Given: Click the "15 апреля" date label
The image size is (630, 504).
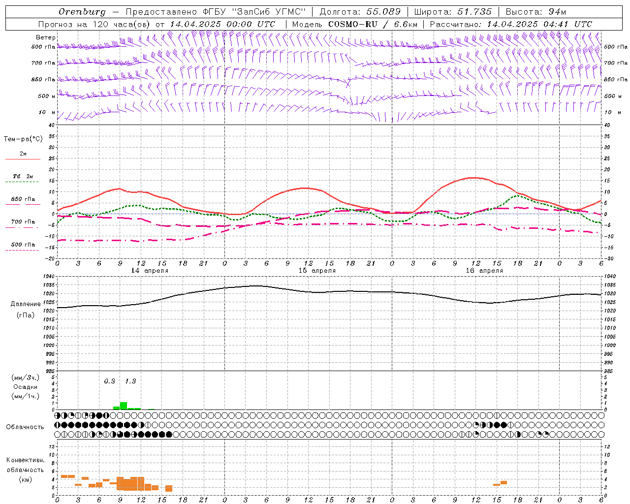Looking at the screenshot, I should (317, 271).
